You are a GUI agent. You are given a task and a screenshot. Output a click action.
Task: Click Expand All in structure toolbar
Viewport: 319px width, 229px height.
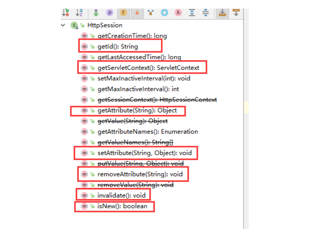[192, 12]
